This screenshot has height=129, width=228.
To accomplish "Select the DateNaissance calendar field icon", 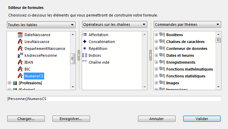I will pos(20,35).
